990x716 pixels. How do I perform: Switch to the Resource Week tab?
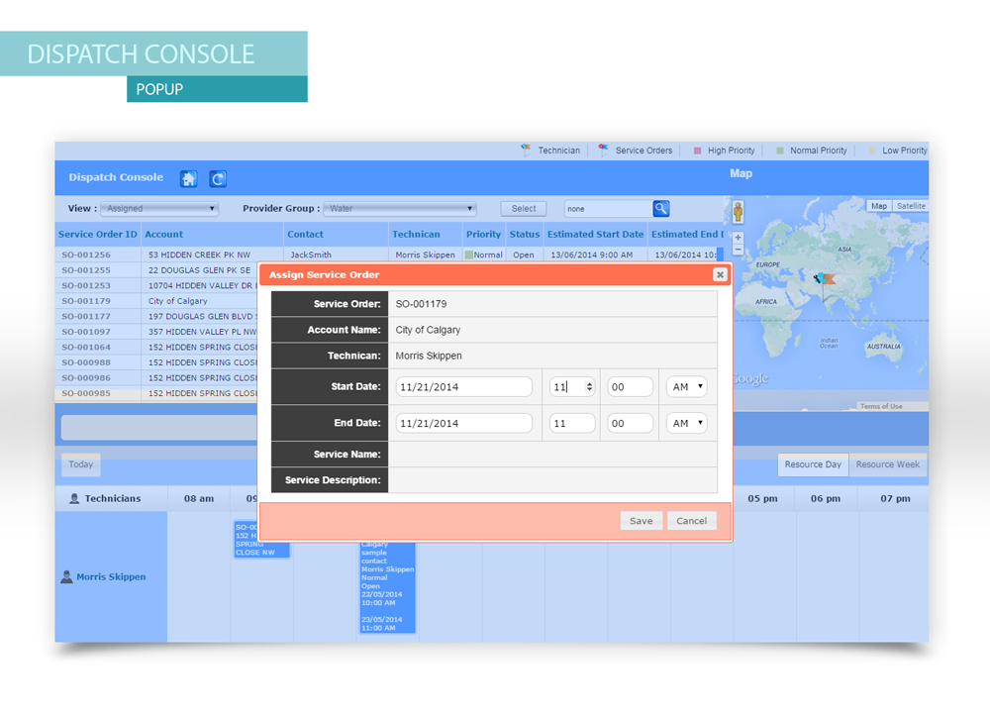(887, 464)
